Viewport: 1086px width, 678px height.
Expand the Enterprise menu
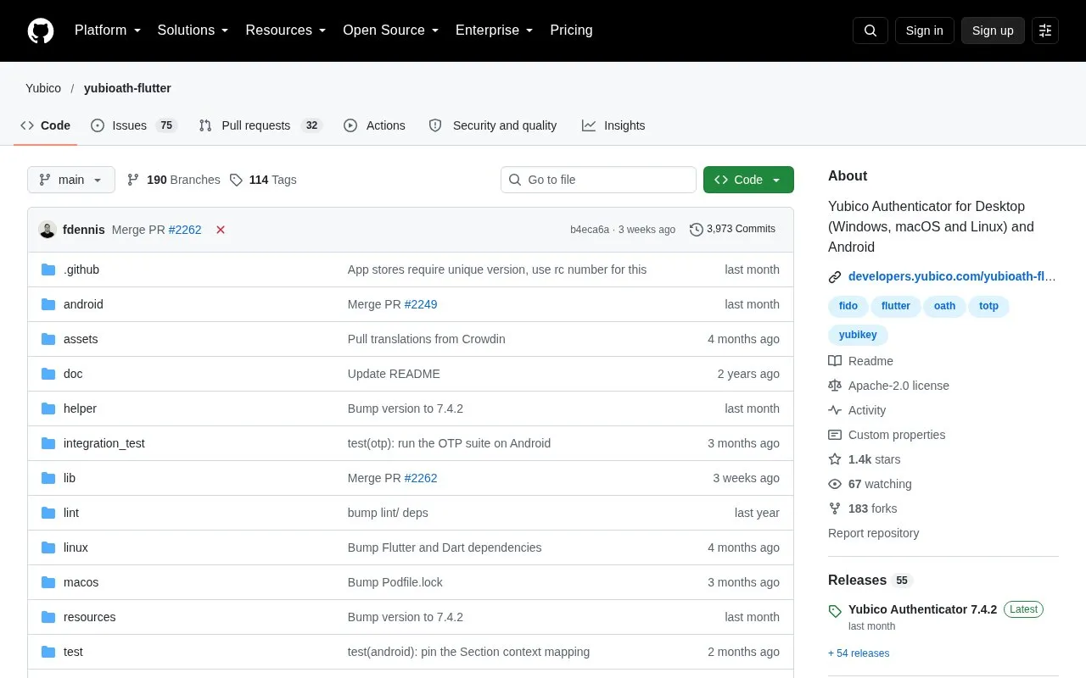(x=495, y=31)
